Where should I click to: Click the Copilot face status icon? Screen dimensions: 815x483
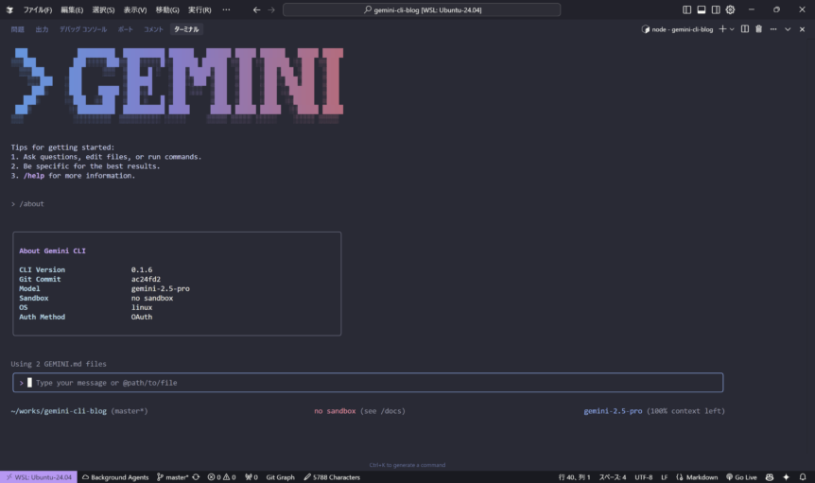770,477
